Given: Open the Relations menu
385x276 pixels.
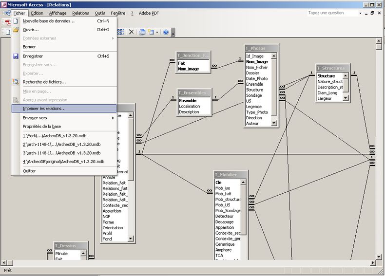Looking at the screenshot, I should (x=80, y=13).
